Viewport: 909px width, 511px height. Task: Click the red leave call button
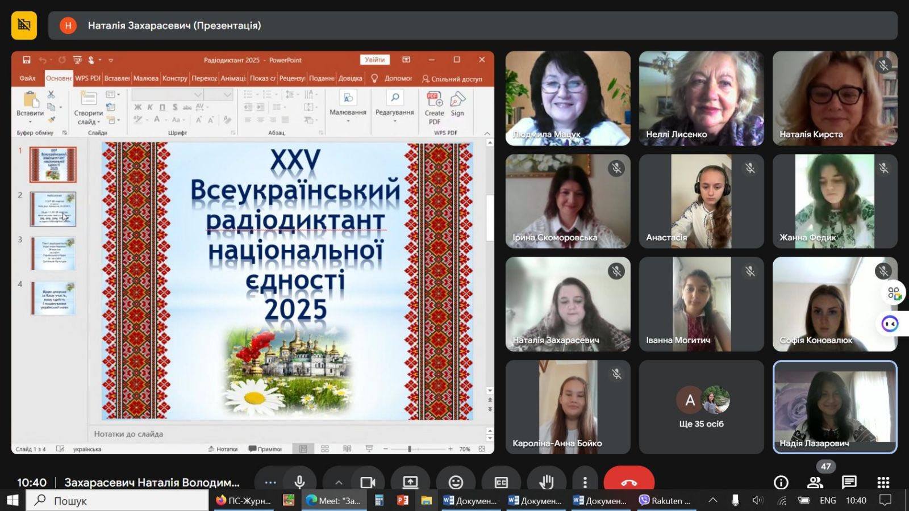tap(629, 481)
